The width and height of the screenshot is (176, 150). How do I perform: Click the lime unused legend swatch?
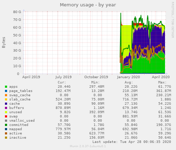6,112
